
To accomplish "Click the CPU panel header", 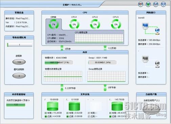I will pos(85,13).
